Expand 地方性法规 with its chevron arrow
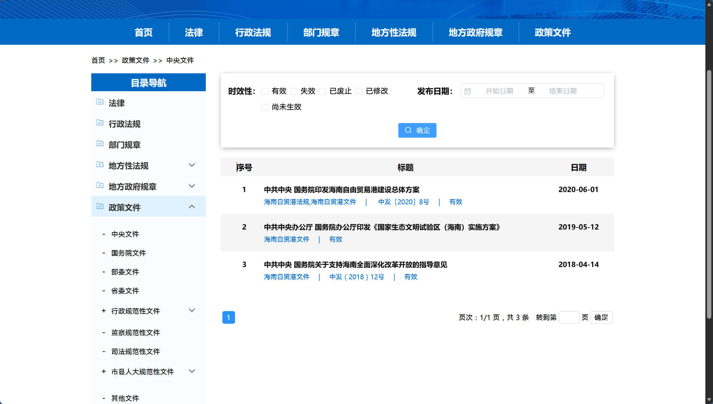This screenshot has width=713, height=404. 192,165
